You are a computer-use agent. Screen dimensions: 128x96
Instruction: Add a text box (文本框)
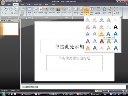pyautogui.click(x=76, y=11)
